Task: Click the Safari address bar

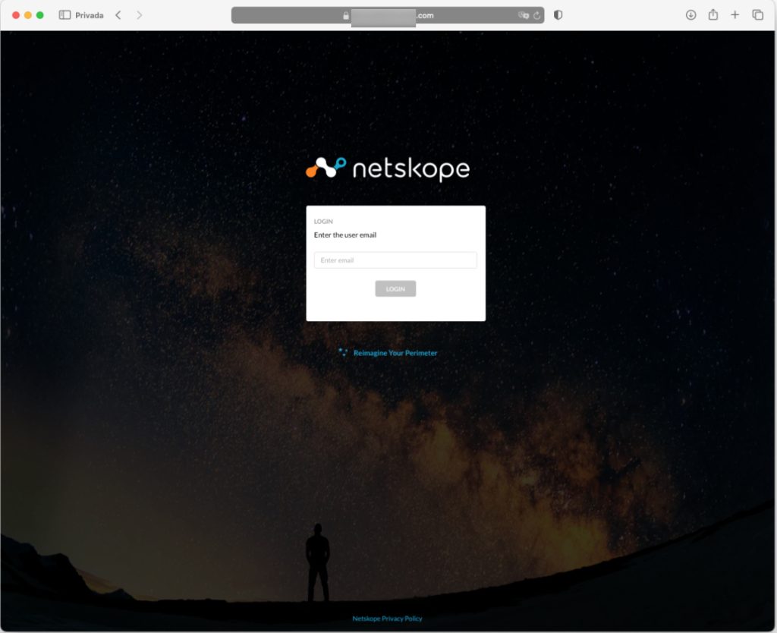Action: click(388, 15)
